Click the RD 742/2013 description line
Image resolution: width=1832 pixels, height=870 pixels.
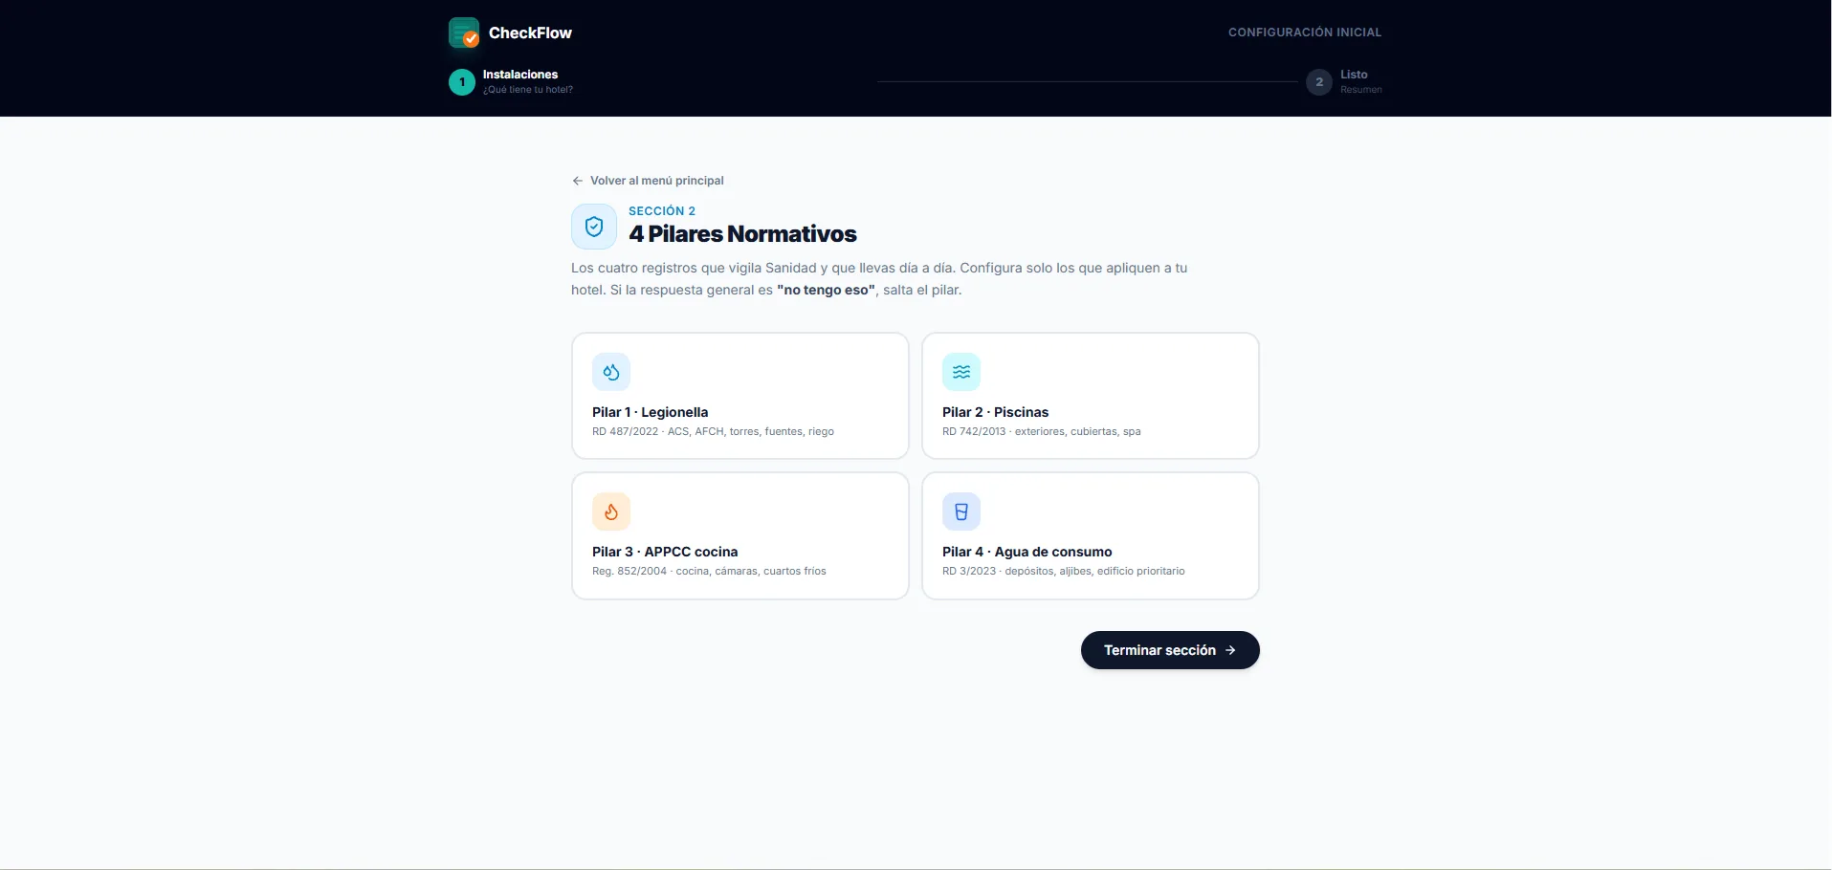pos(1042,432)
